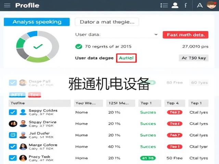This screenshot has width=219, height=164.
Task: Click the dark gray segment of donut chart
Action: point(22,54)
